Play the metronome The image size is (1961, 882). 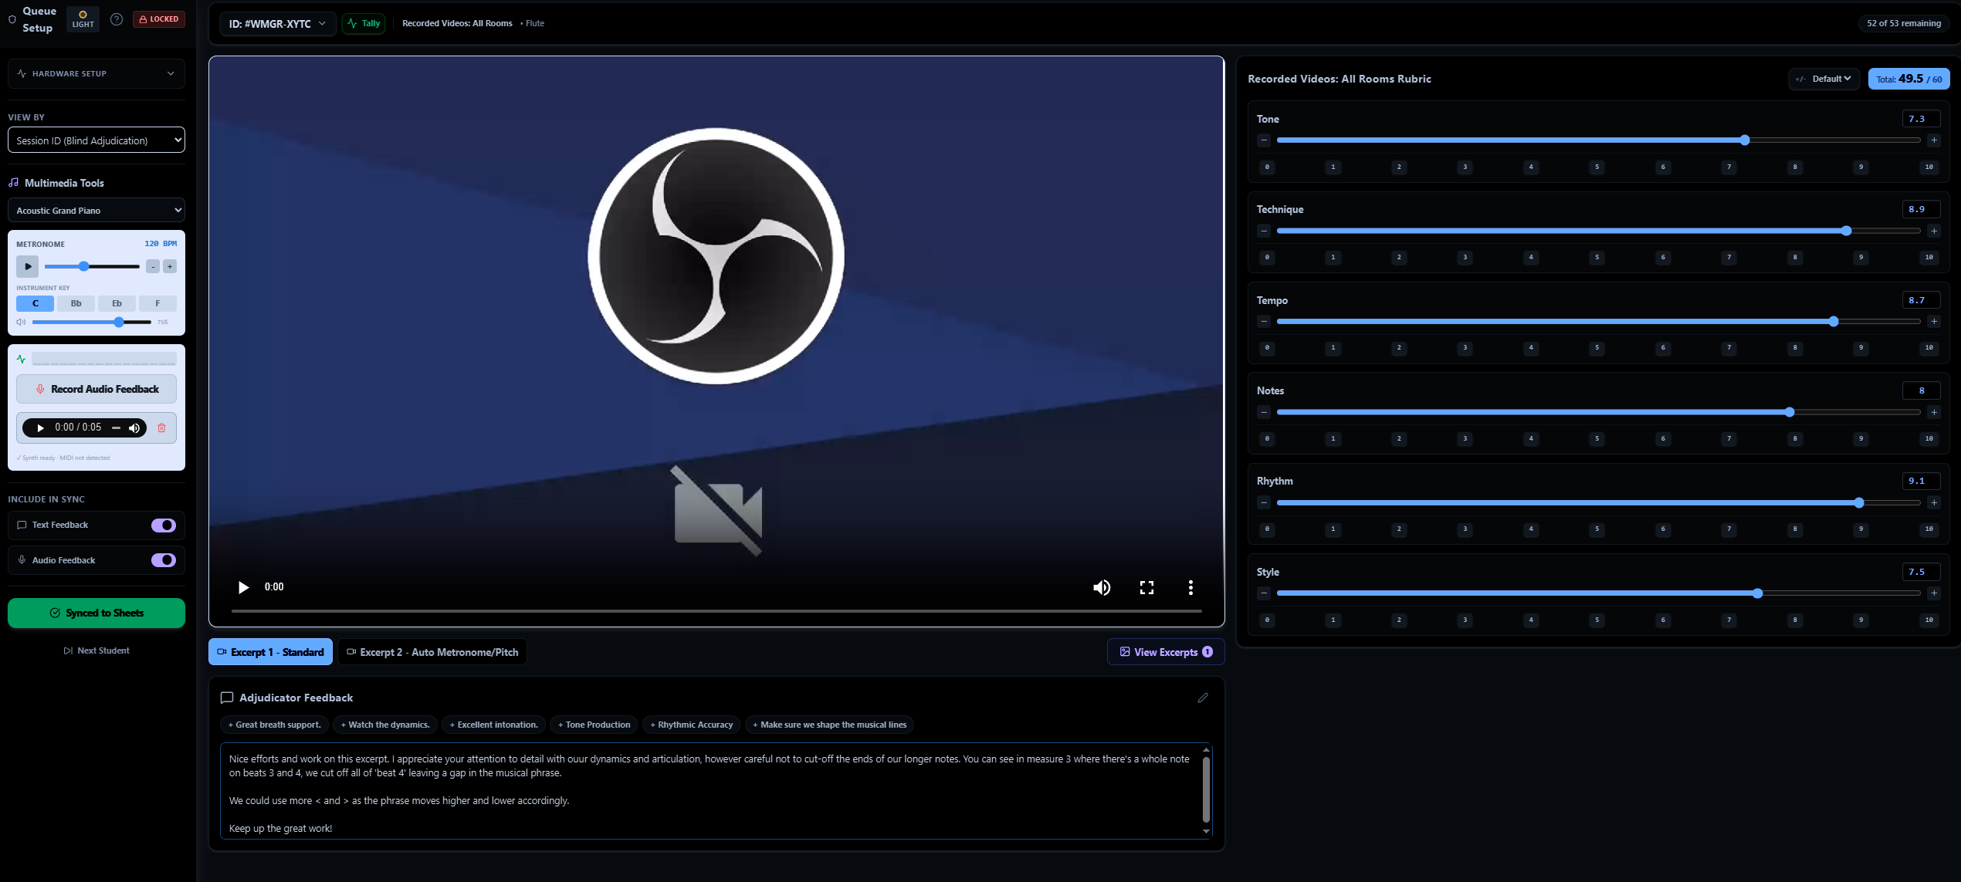point(27,266)
